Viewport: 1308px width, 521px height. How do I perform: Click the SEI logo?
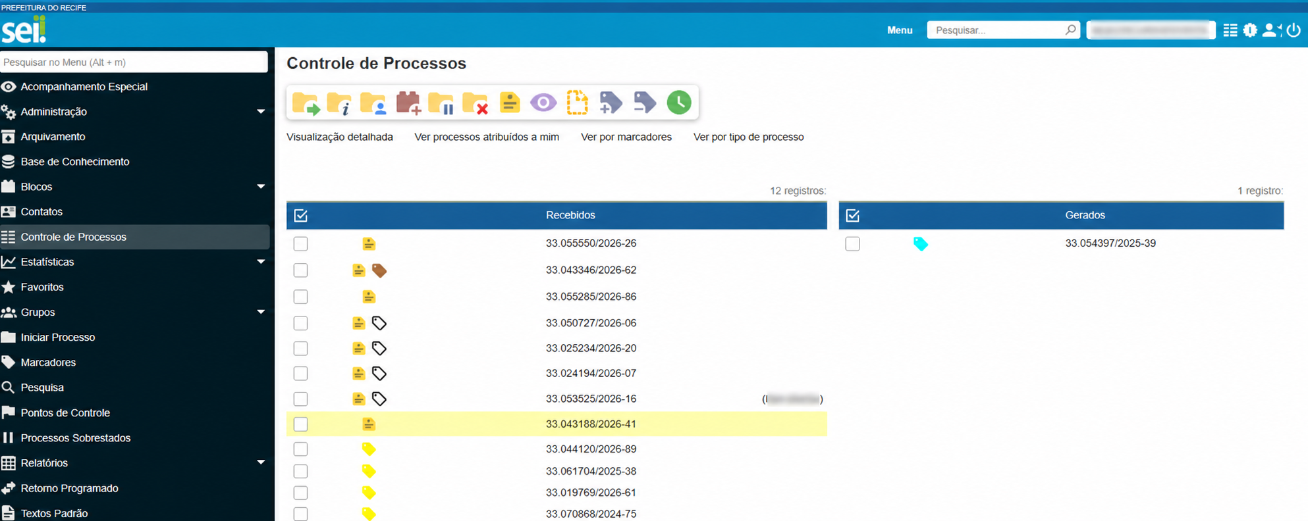click(x=24, y=30)
